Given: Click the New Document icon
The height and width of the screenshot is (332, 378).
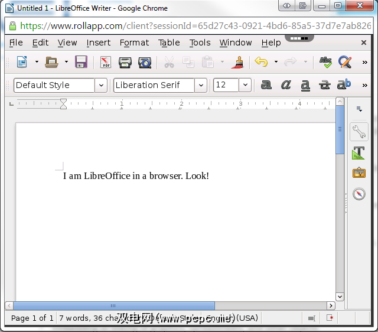Looking at the screenshot, I should (x=22, y=62).
